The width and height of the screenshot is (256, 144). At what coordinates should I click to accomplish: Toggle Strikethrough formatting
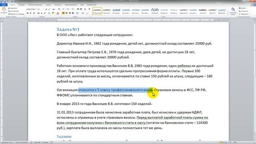click(x=38, y=13)
